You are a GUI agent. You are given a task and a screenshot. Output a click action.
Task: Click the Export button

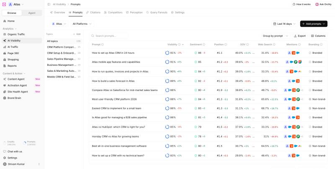[300, 36]
